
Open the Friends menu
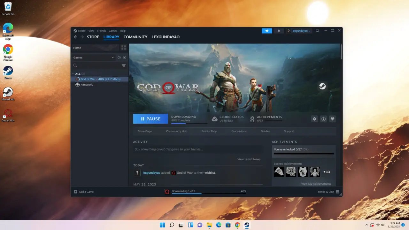tap(101, 31)
